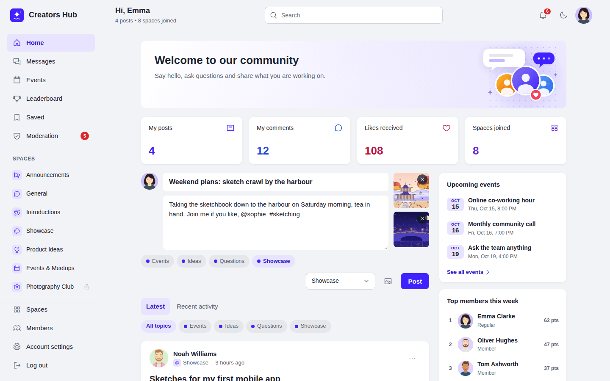Toggle the selected Showcase tag in composer
Viewport: 610px width, 381px height.
[x=274, y=261]
